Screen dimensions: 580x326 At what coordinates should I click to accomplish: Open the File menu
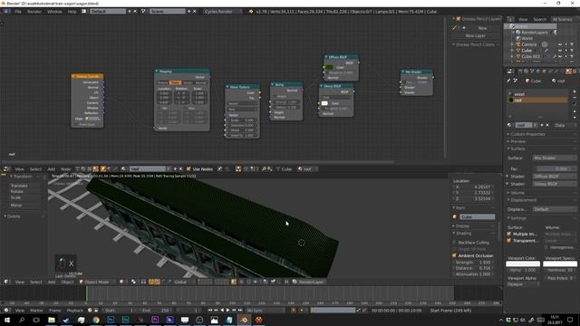click(18, 12)
